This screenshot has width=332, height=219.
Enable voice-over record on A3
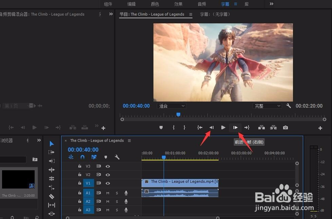pyautogui.click(x=126, y=210)
